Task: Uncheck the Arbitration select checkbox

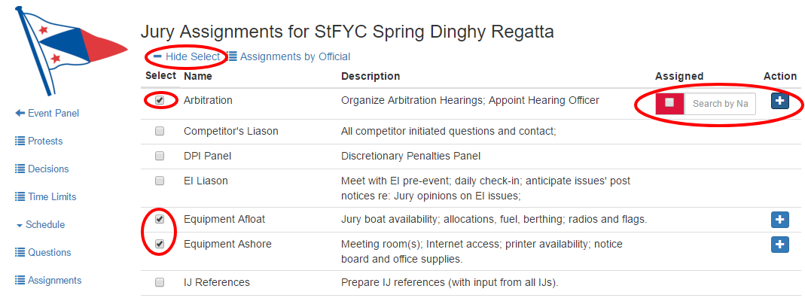Action: [x=160, y=100]
